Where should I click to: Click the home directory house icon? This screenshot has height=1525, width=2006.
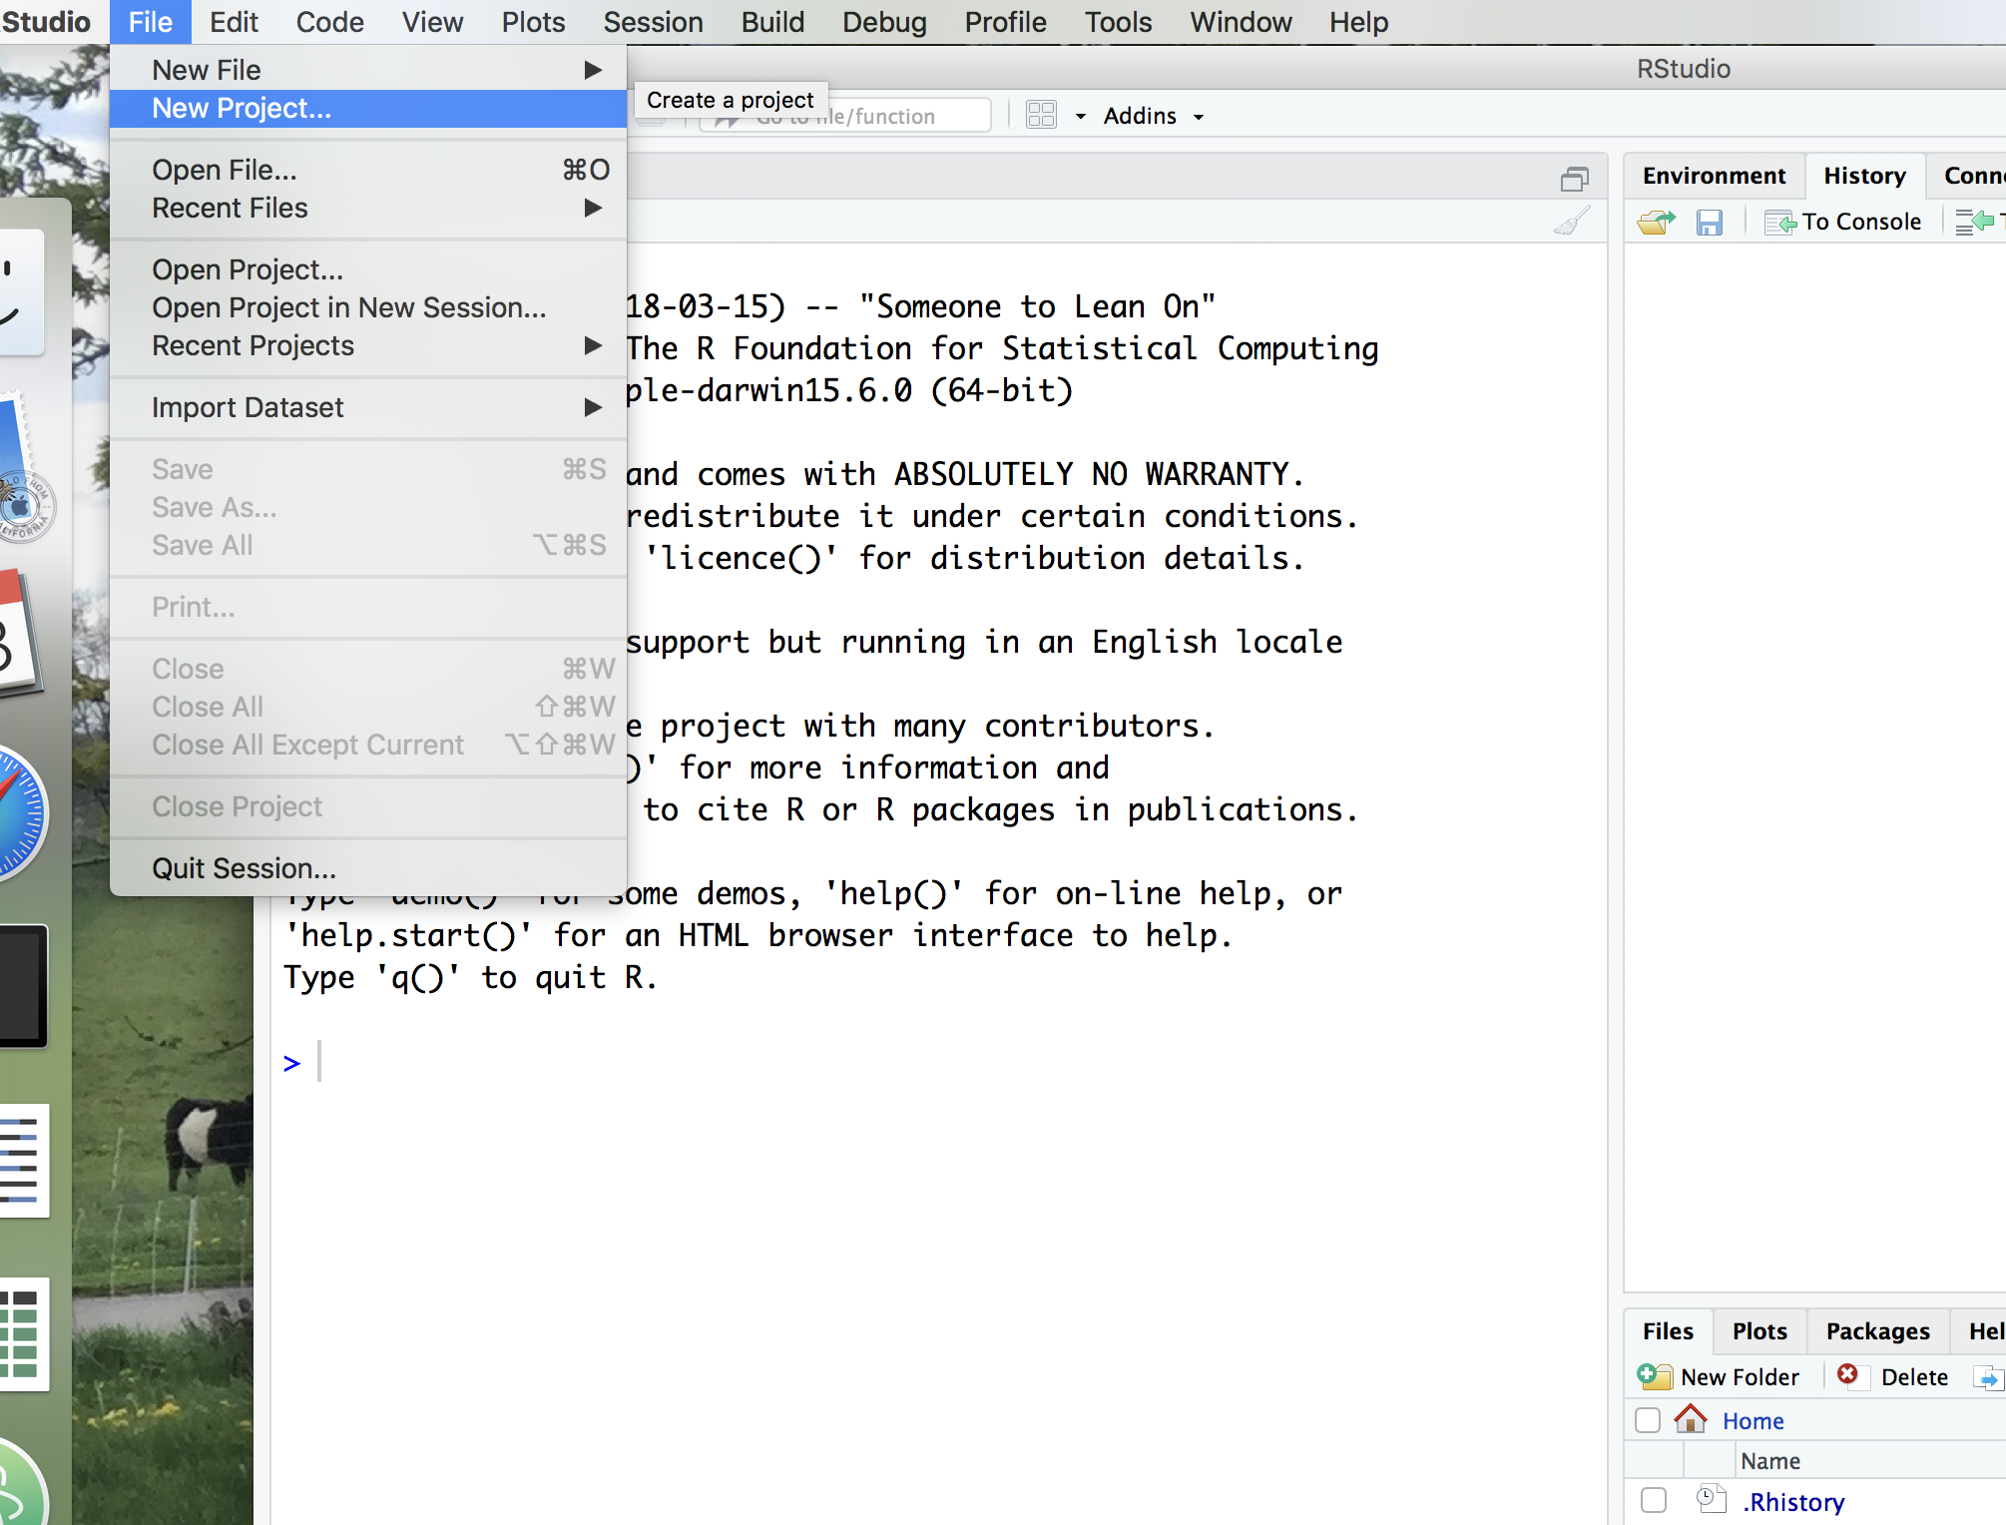tap(1690, 1419)
